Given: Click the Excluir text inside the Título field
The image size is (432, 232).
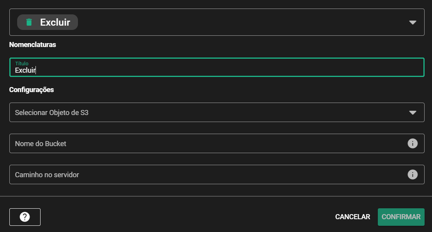Looking at the screenshot, I should tap(25, 70).
